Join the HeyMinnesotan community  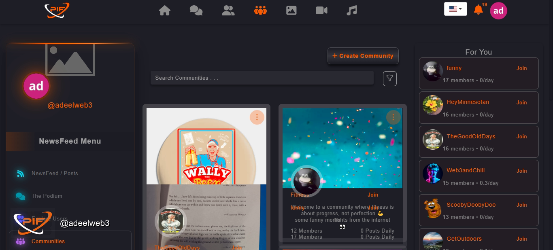521,102
